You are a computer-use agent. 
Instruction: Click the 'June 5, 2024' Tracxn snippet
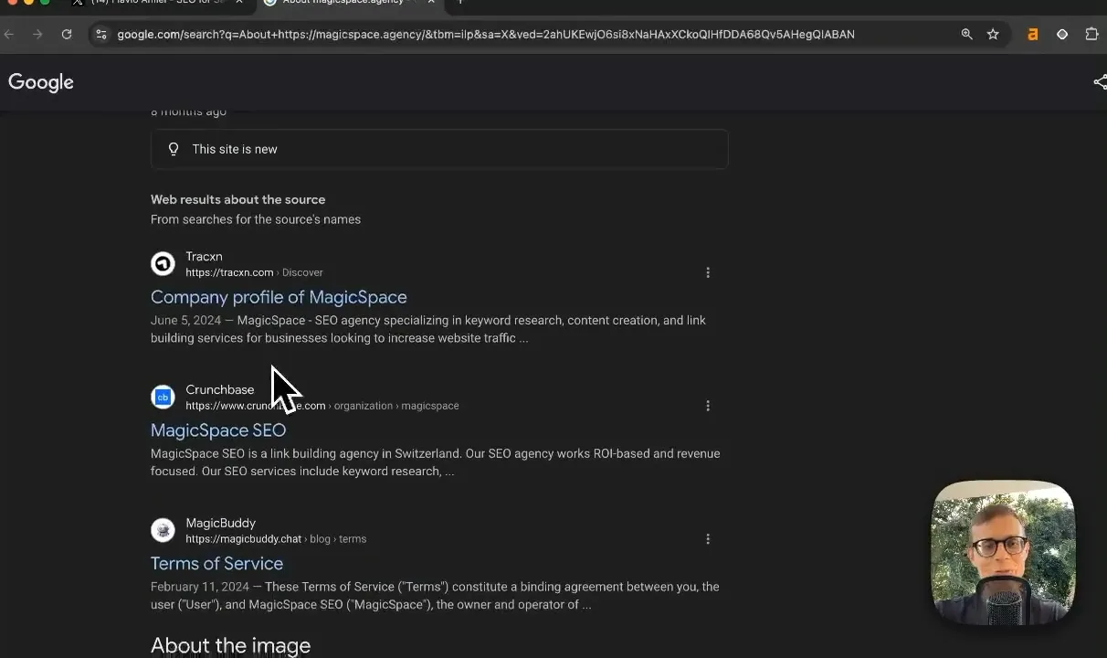tap(428, 329)
